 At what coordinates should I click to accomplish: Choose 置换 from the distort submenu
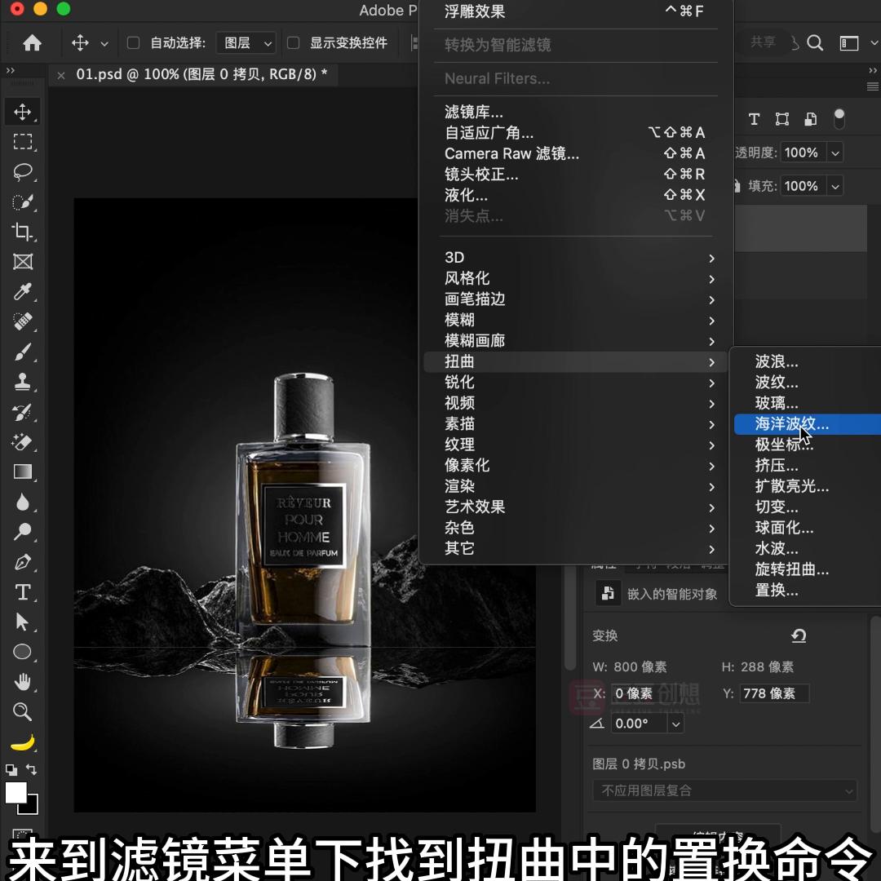click(775, 590)
